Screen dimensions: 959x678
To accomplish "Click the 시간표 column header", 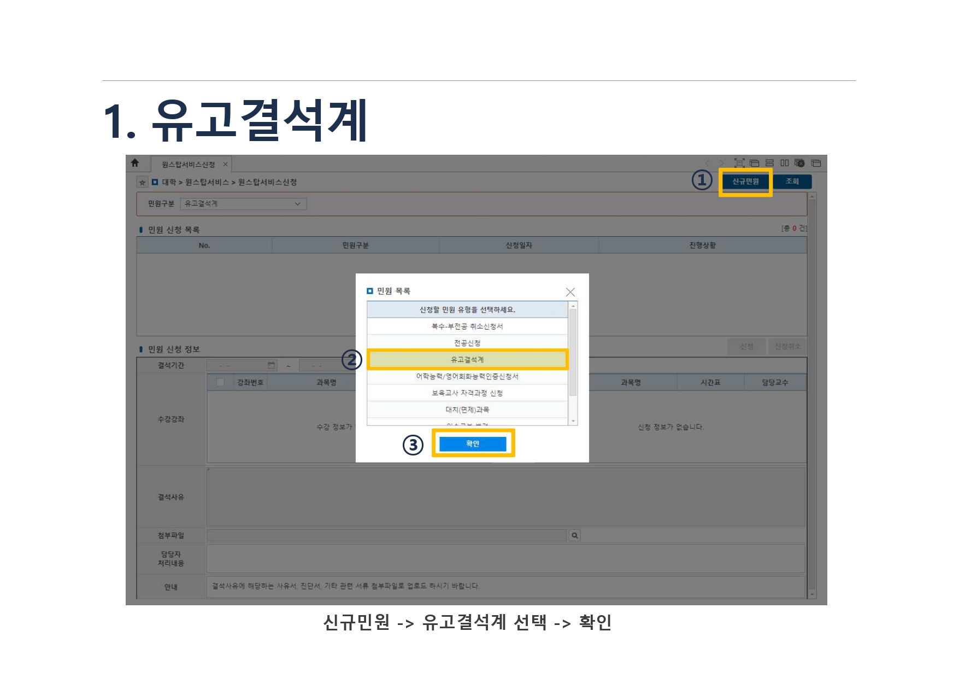I will click(x=710, y=383).
